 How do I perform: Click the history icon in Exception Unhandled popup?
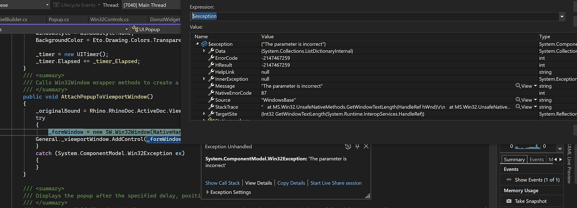click(348, 147)
